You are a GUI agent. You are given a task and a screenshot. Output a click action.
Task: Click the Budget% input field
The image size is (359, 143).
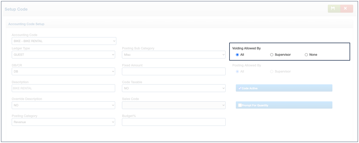[173, 122]
